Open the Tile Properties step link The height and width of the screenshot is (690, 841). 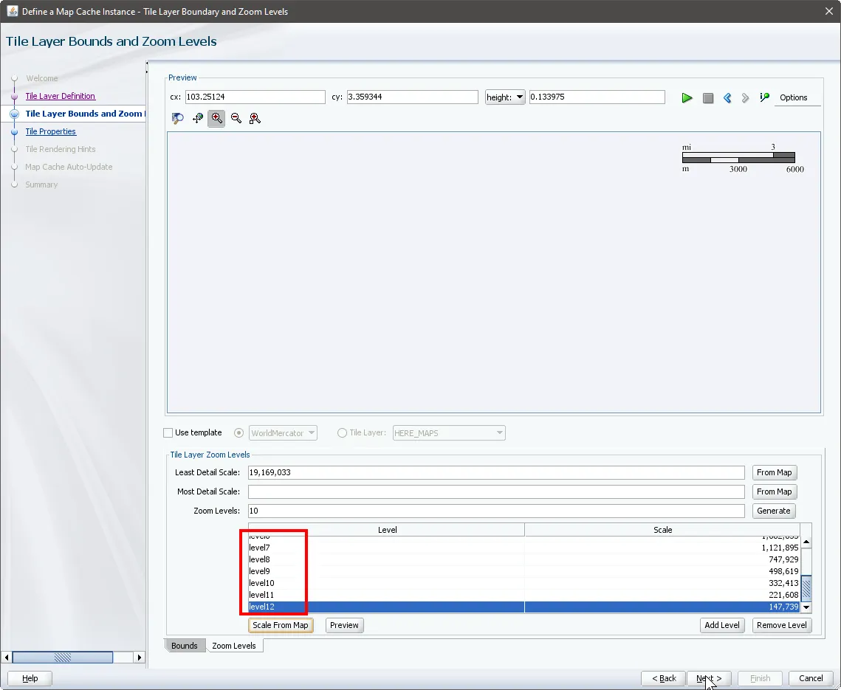pos(51,131)
